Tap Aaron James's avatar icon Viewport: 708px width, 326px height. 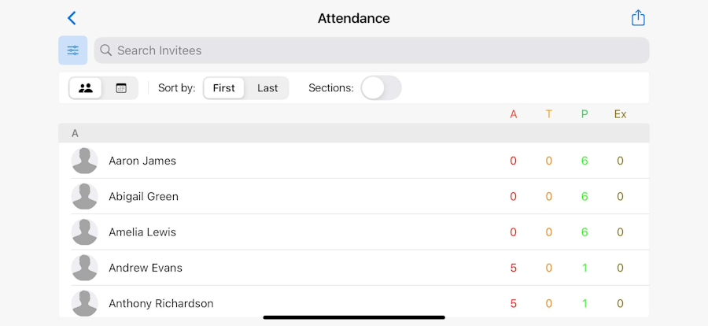85,161
